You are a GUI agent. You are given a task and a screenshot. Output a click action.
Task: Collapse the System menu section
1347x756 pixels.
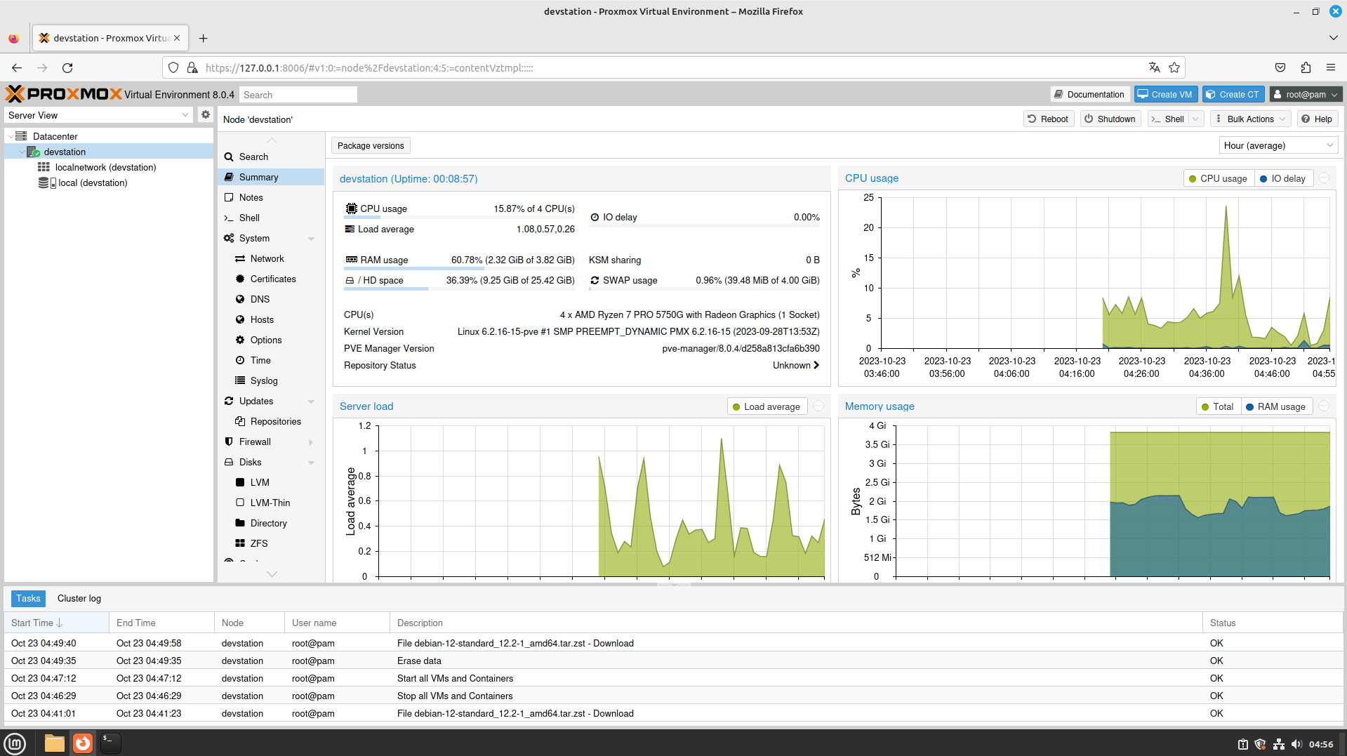point(311,239)
